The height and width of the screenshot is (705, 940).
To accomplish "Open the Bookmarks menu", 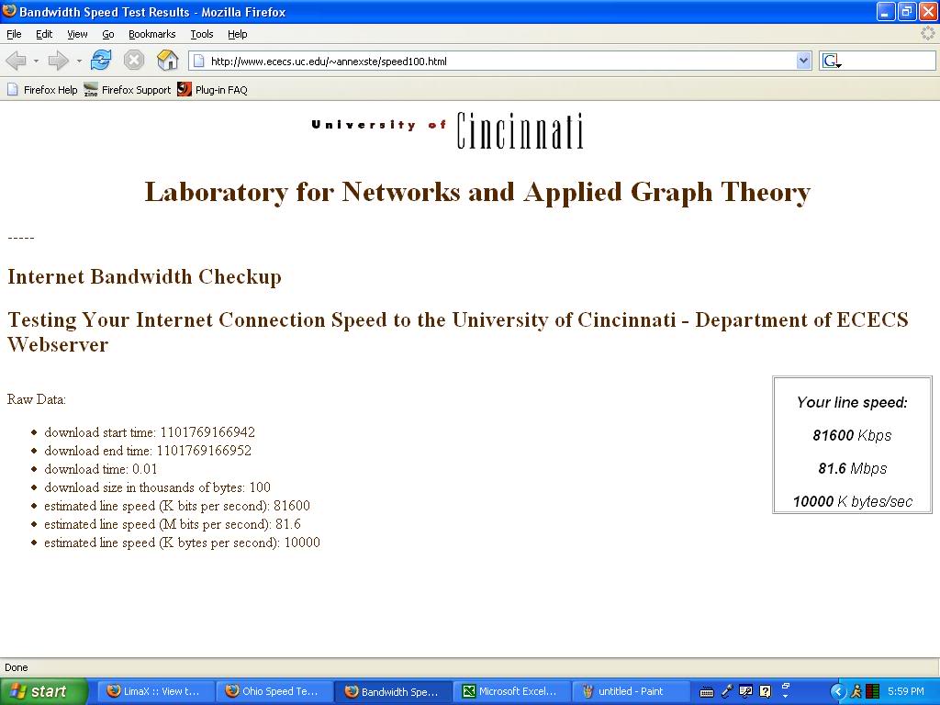I will pyautogui.click(x=151, y=34).
